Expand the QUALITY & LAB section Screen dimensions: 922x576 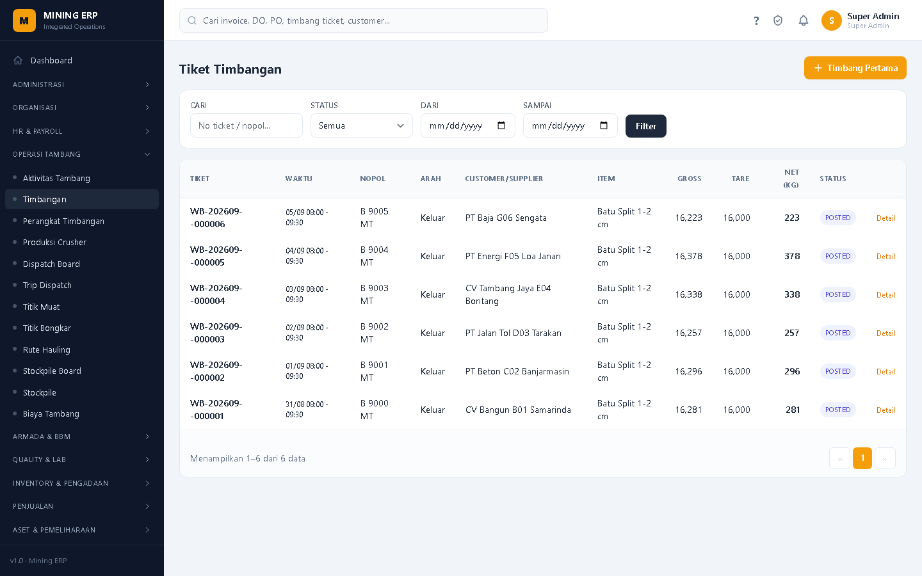(82, 460)
